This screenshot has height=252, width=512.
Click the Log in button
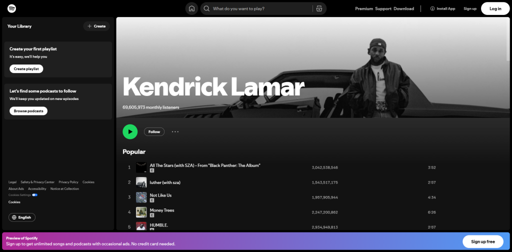(495, 8)
